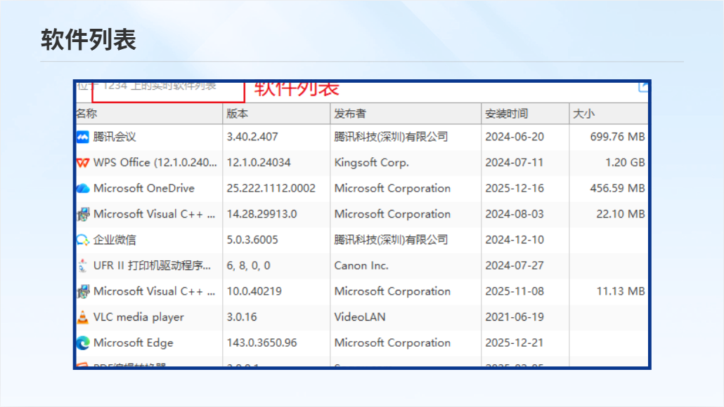
Task: Click version value 25.222.1112.0002
Action: tap(271, 189)
